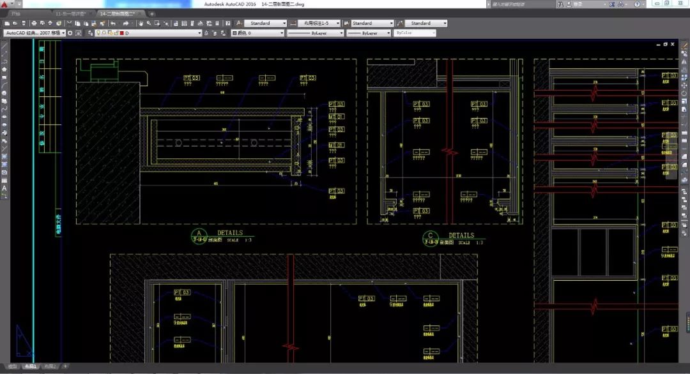This screenshot has height=374, width=690.
Task: Toggle the layer freeze sun icon
Action: (103, 33)
